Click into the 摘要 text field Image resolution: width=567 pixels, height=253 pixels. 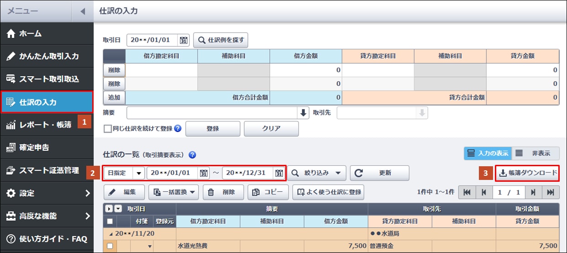click(212, 113)
